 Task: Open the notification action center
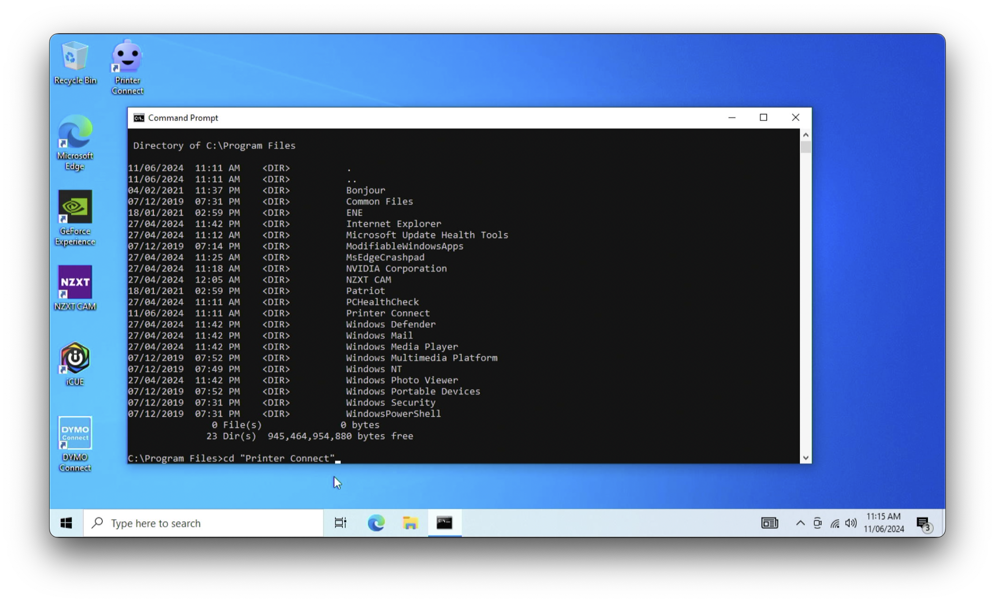(x=923, y=524)
